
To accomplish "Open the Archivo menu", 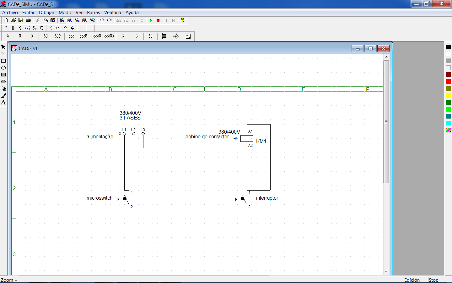I will [x=10, y=13].
